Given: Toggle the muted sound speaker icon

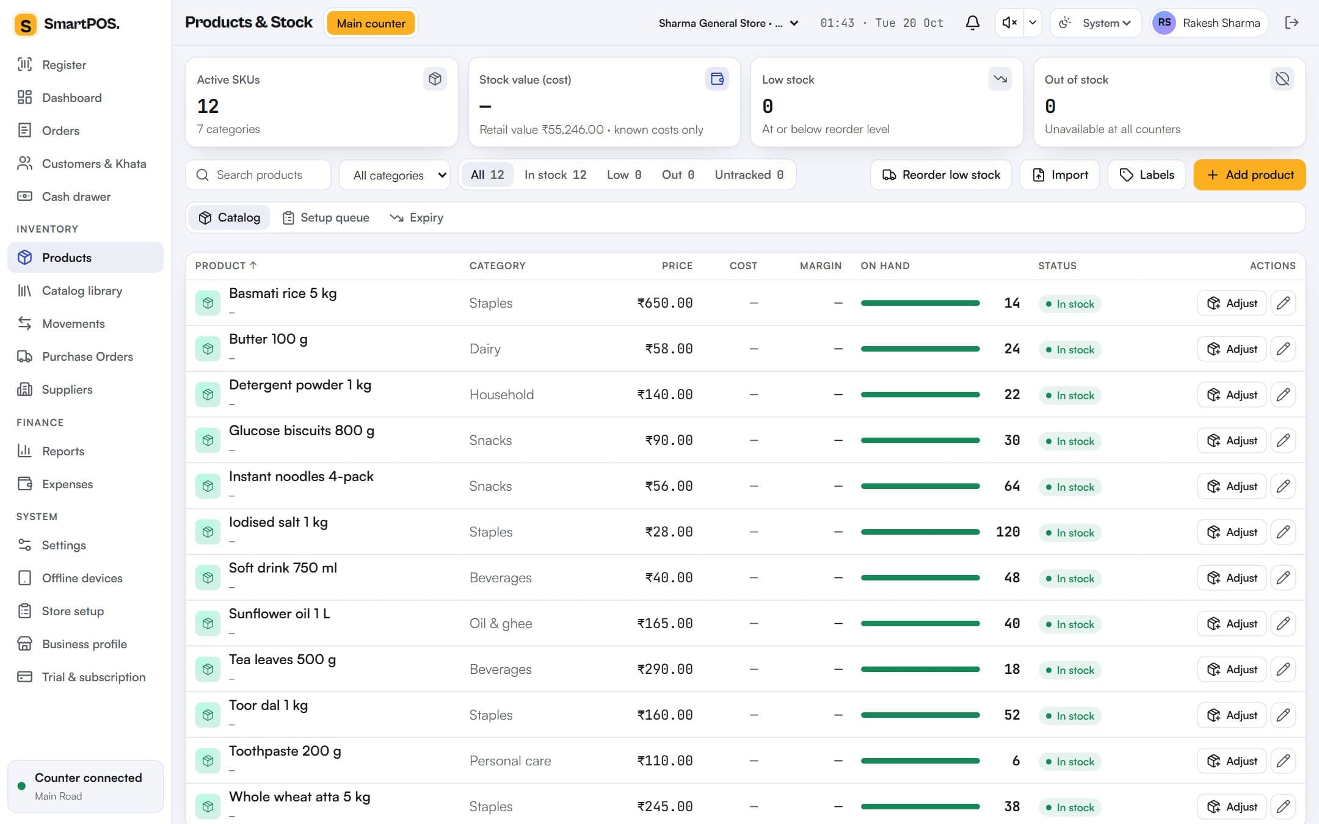Looking at the screenshot, I should [x=1009, y=23].
